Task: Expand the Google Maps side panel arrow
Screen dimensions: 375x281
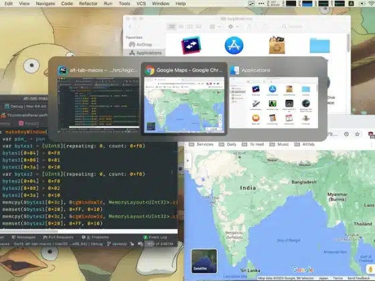Action: [x=187, y=161]
